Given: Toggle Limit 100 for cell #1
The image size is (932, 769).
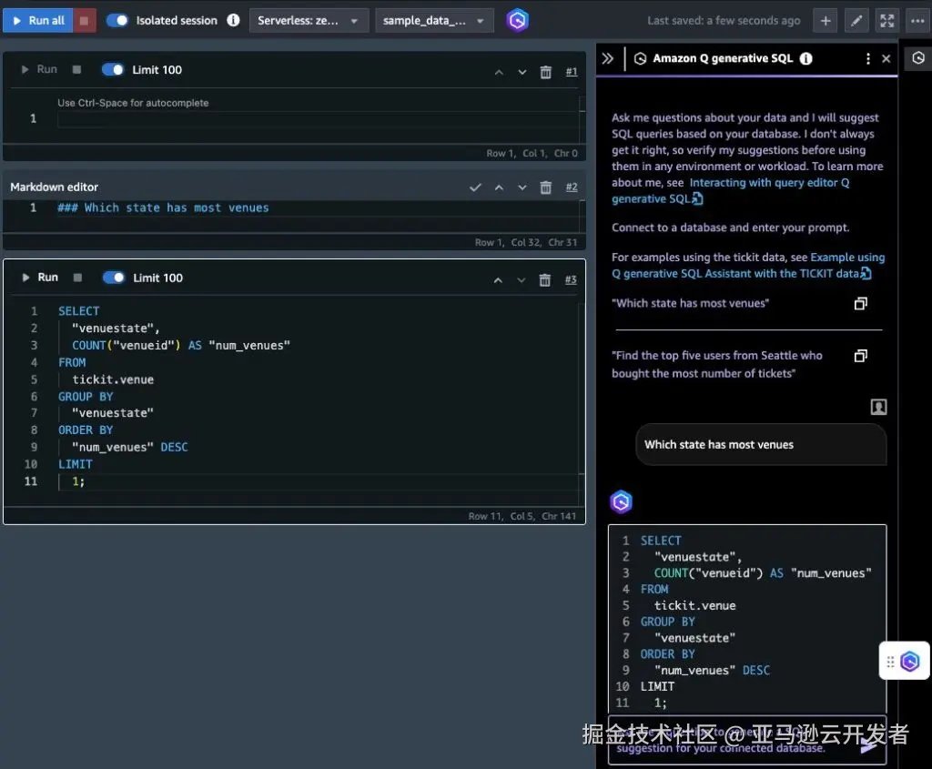Looking at the screenshot, I should pos(113,69).
